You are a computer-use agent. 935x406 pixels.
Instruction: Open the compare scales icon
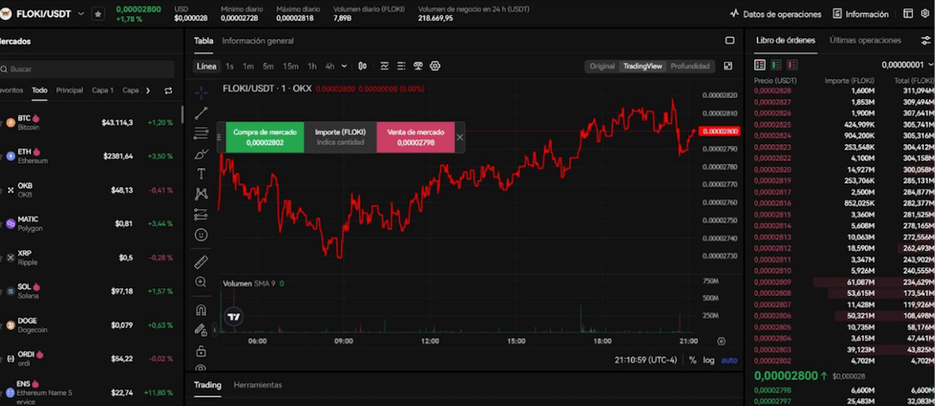coord(418,66)
